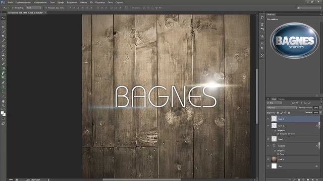The height and width of the screenshot is (181, 323).
Task: Close the open document tab
Action: click(x=45, y=13)
